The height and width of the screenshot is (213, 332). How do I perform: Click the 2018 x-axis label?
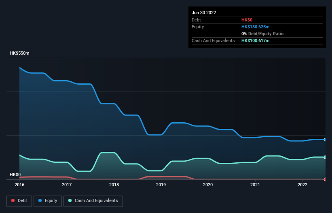point(114,185)
